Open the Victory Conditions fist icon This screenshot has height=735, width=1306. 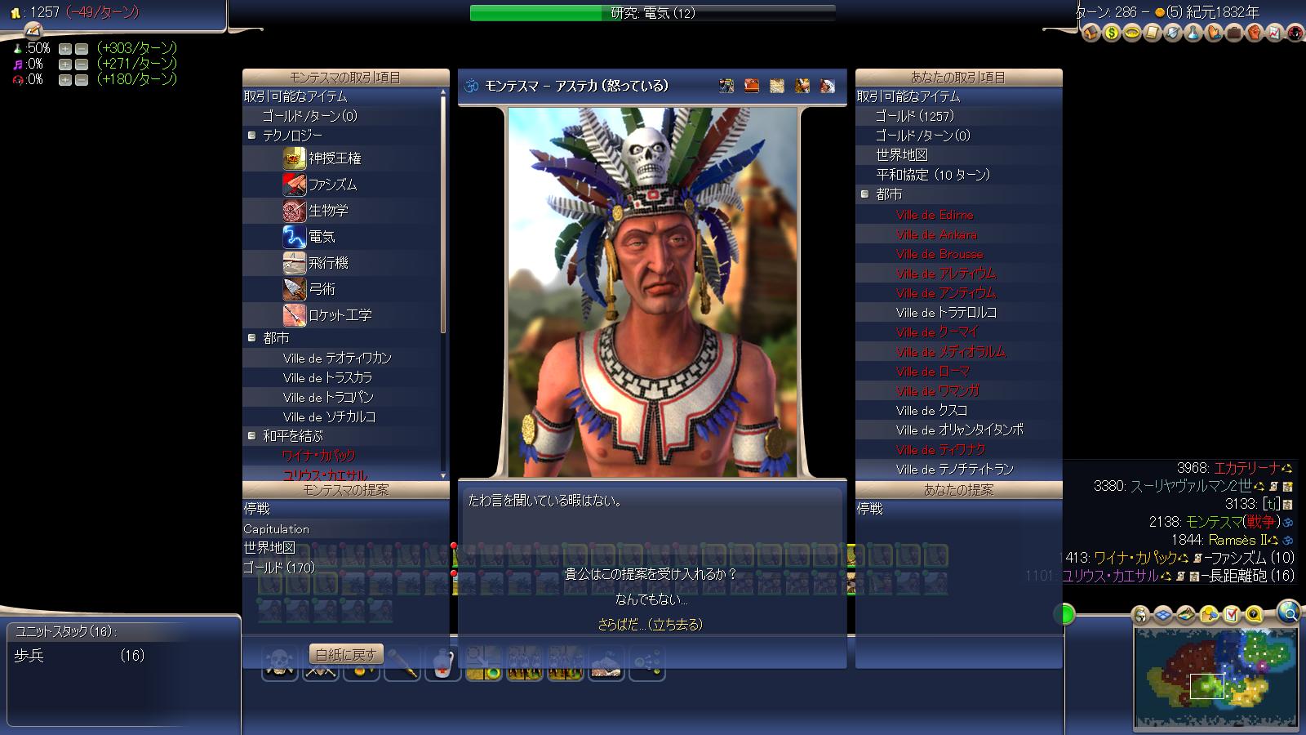pos(1255,33)
